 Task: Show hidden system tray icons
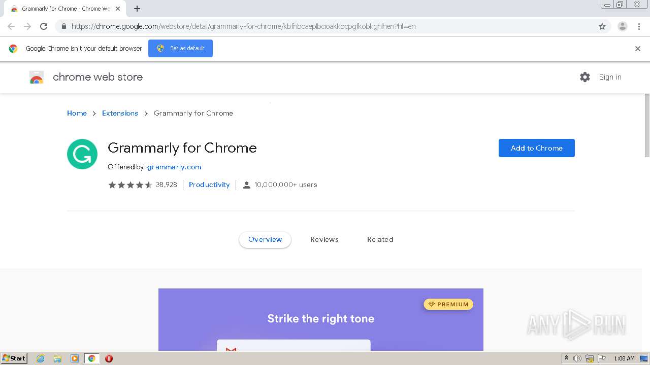coord(566,358)
